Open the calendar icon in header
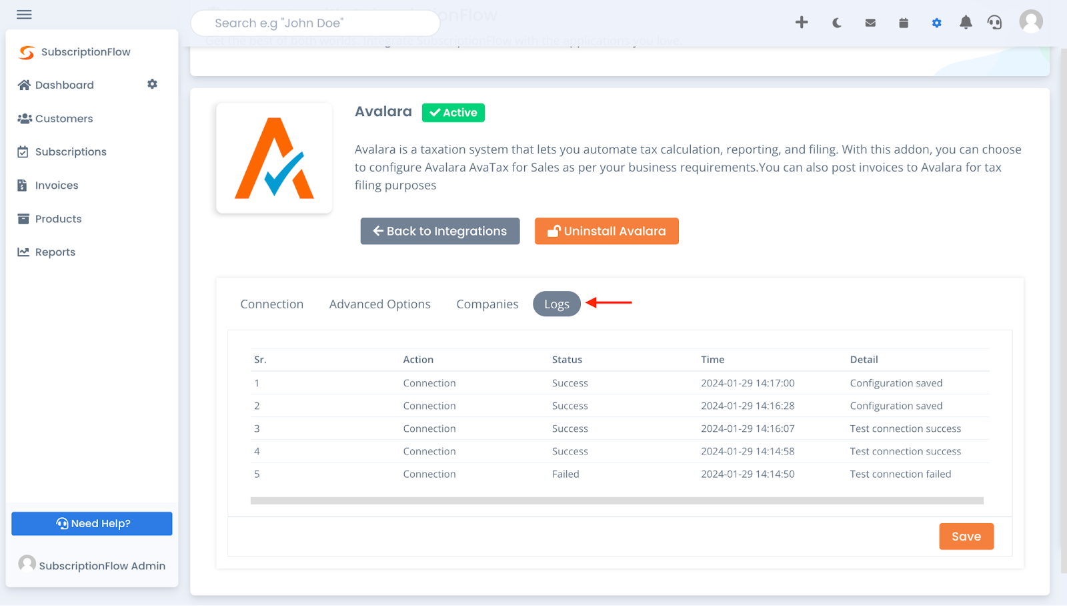The width and height of the screenshot is (1067, 606). (904, 23)
